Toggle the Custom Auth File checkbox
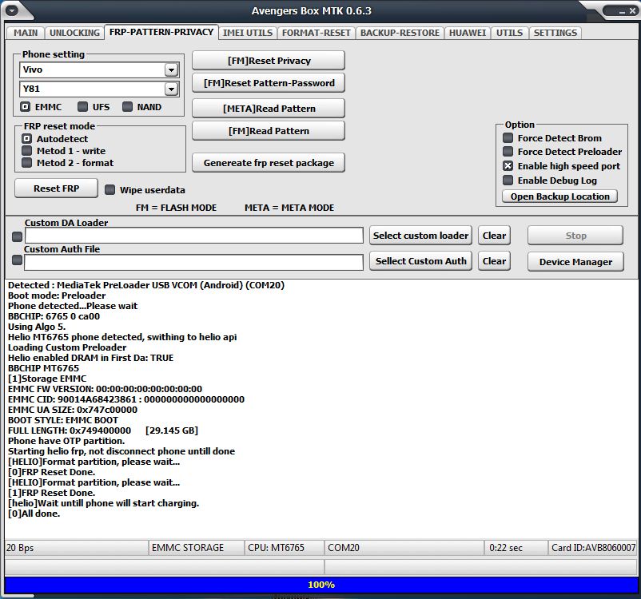Screen dimensions: 641x599 (17, 260)
